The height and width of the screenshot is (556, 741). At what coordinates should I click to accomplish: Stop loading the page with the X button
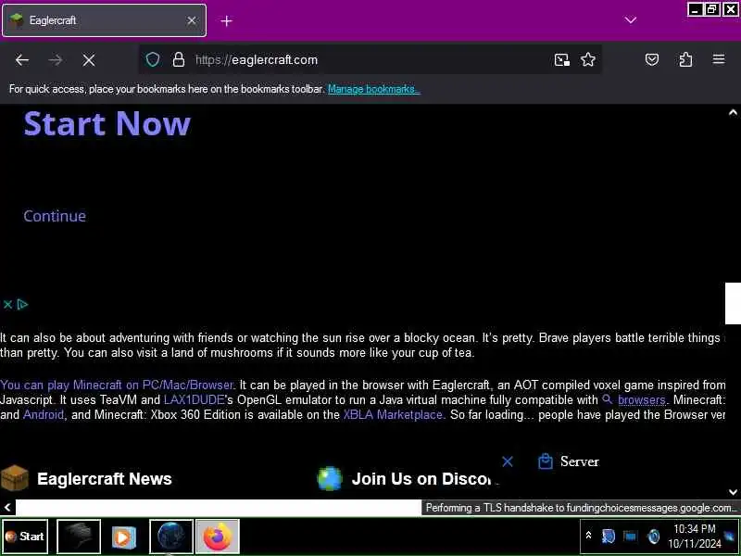[88, 60]
